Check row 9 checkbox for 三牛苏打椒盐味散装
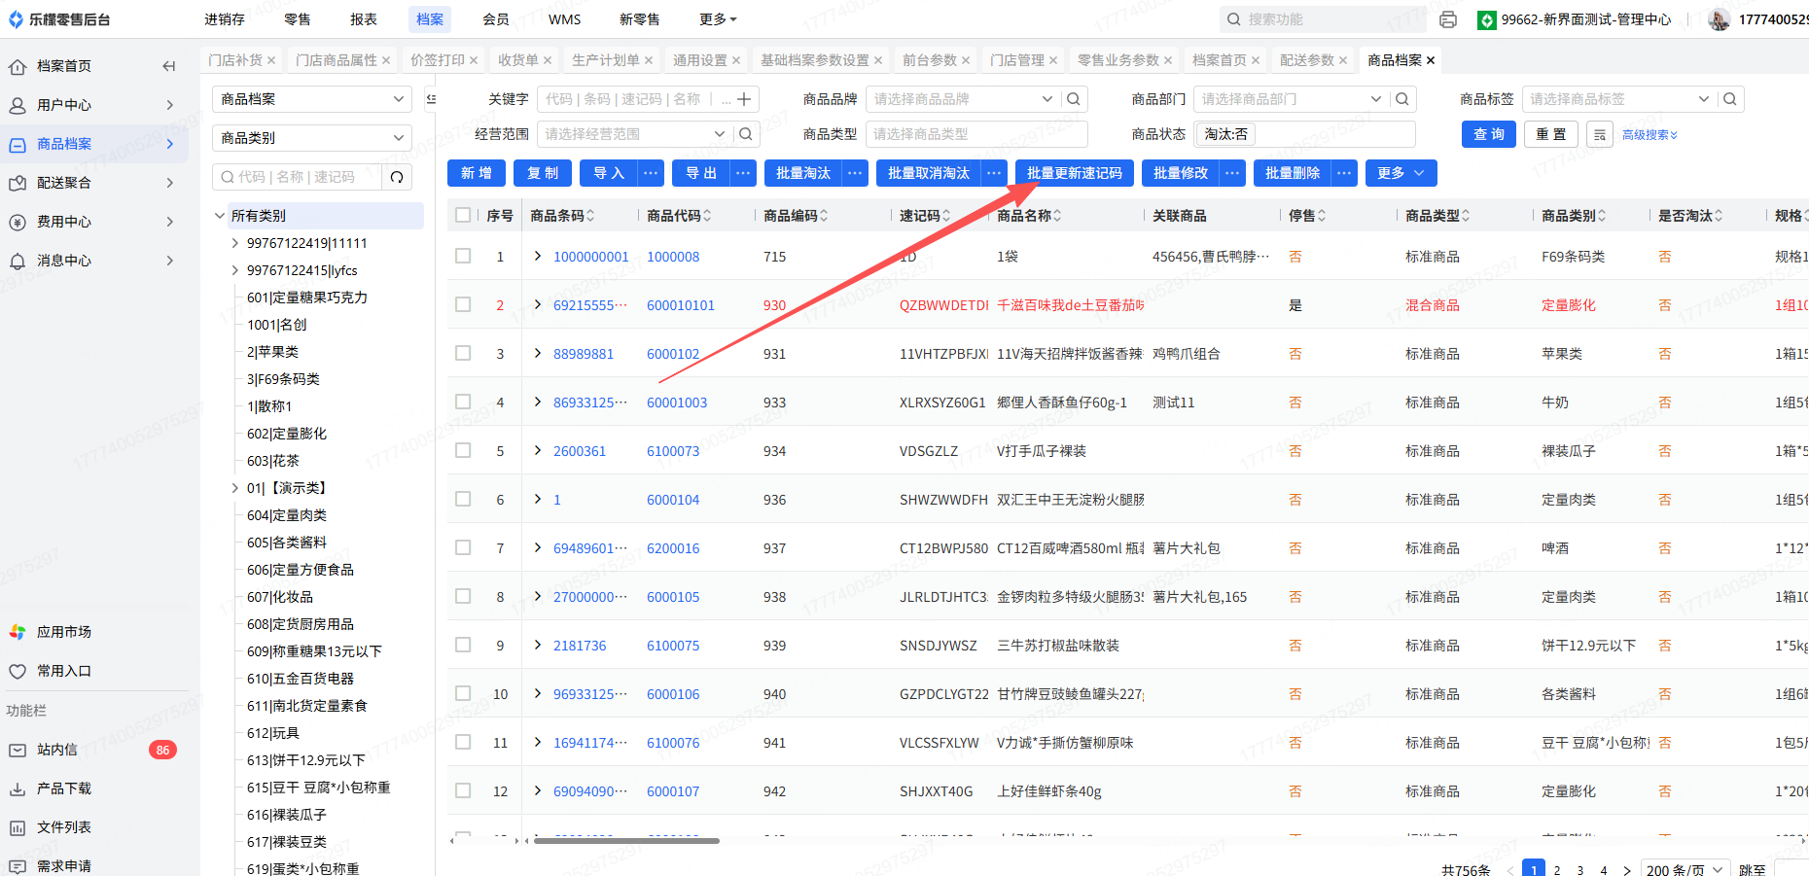 pos(463,645)
